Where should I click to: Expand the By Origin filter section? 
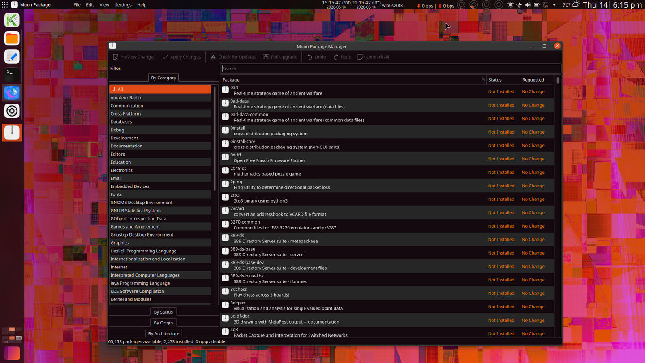click(163, 323)
